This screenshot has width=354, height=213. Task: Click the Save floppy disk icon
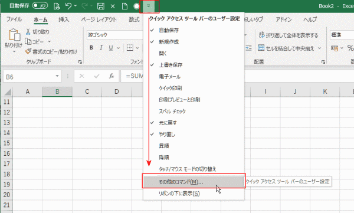[101, 6]
